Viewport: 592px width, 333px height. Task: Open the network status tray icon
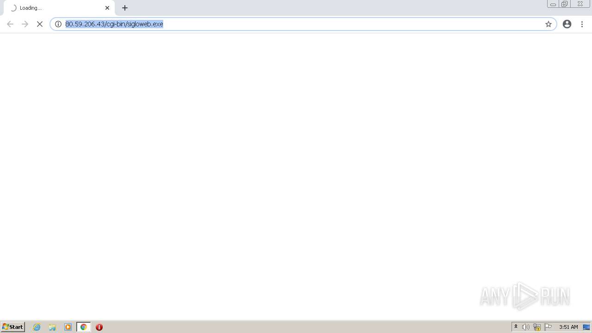pos(537,327)
